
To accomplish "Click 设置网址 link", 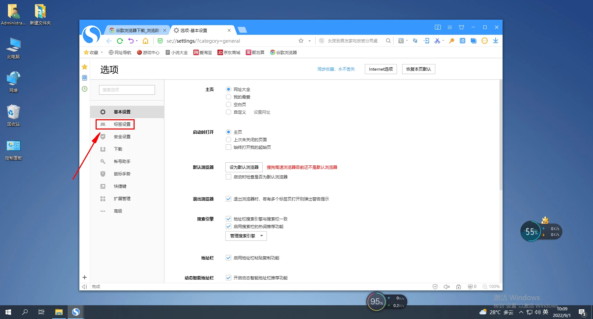I will tap(262, 112).
